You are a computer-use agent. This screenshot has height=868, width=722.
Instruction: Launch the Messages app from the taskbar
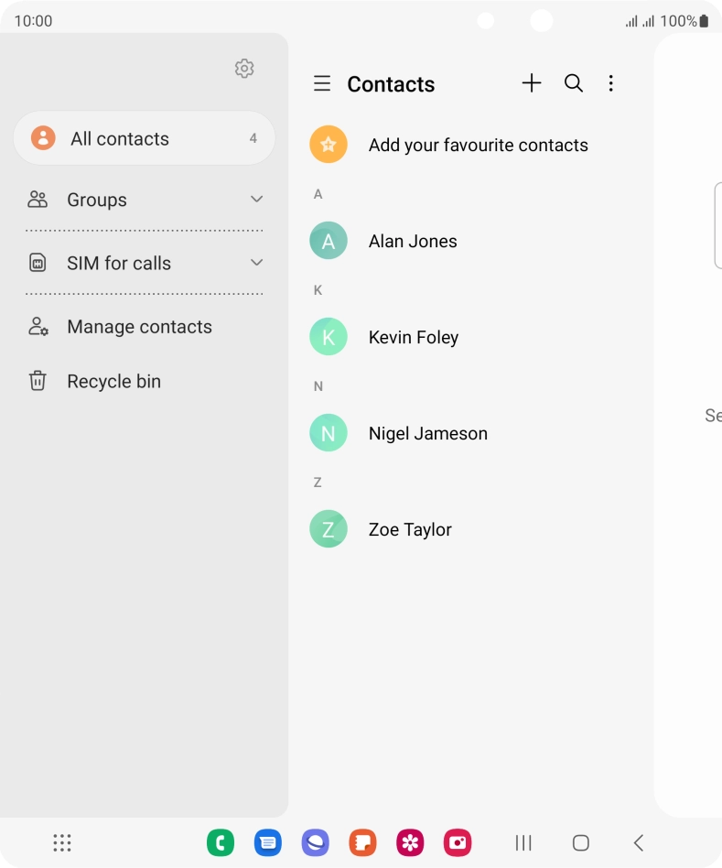(x=267, y=842)
